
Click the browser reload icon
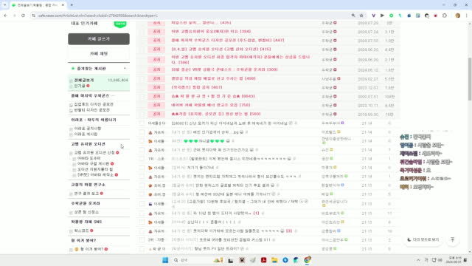coord(23,16)
